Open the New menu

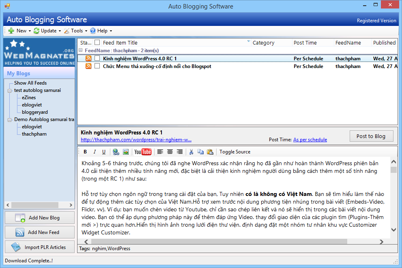[19, 31]
